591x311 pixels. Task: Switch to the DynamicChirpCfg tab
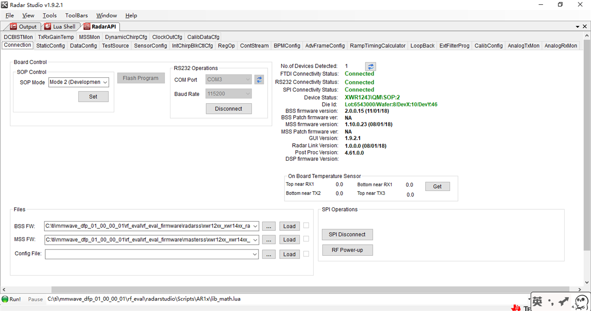[126, 37]
